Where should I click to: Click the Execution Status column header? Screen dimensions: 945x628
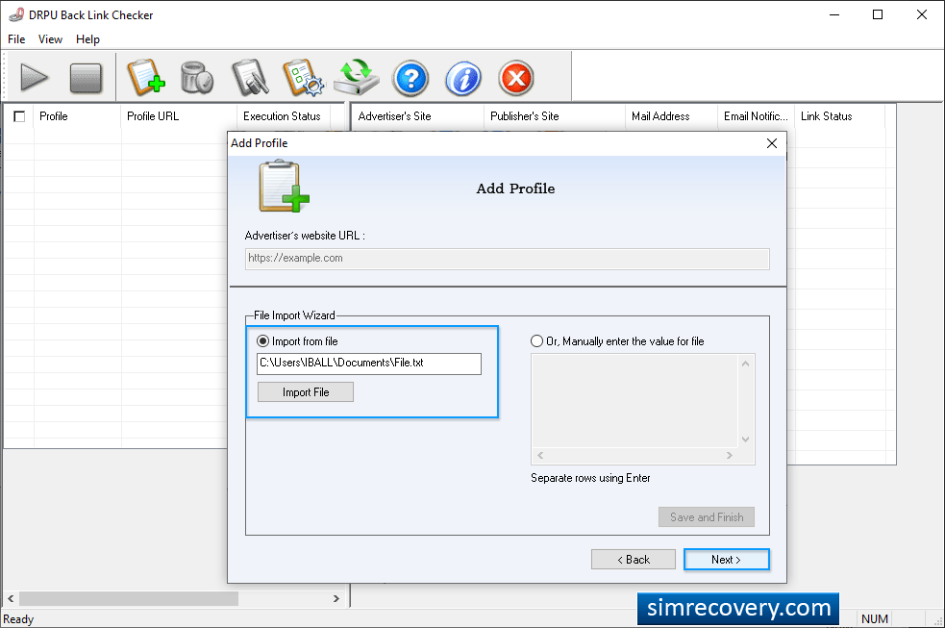click(284, 116)
